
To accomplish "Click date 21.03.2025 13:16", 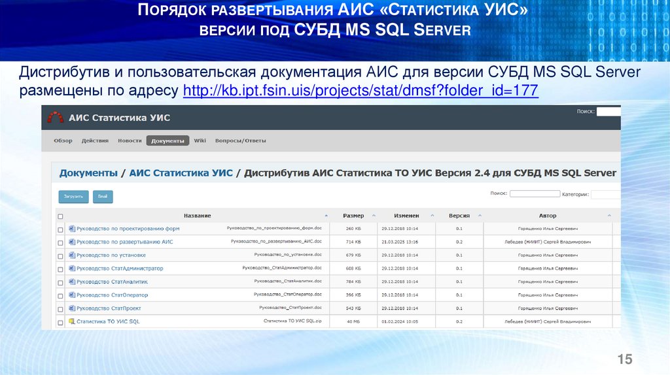I will click(400, 242).
